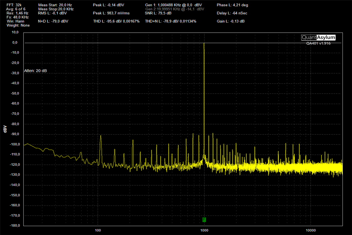Click the 1000 Hz x-axis label

tap(204, 230)
